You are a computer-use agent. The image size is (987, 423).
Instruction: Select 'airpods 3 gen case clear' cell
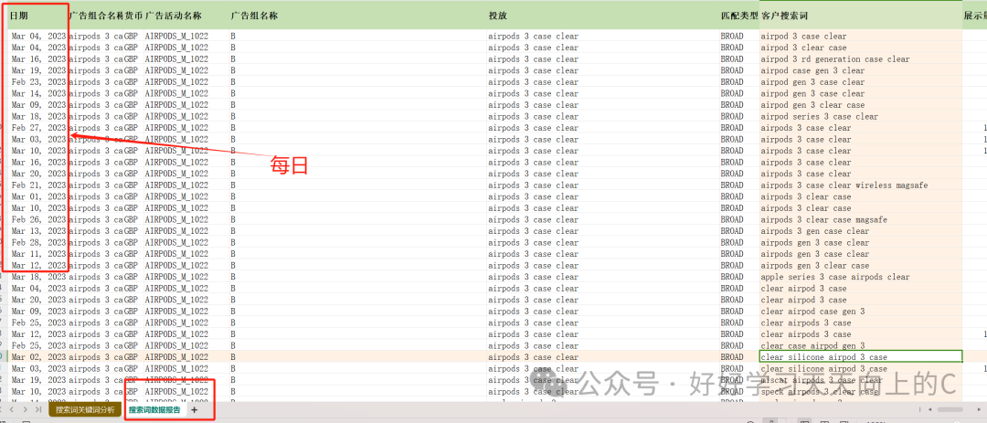[861, 231]
